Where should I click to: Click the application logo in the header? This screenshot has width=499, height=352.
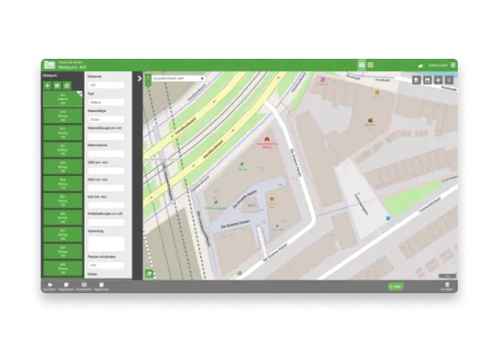pyautogui.click(x=49, y=65)
